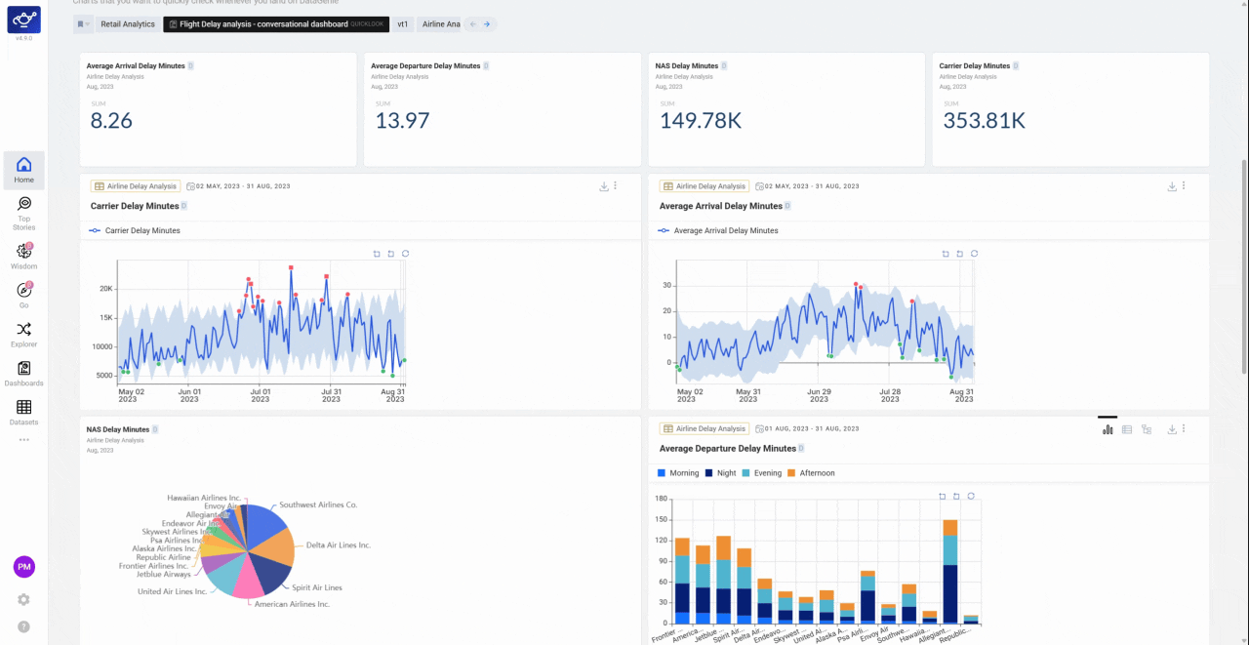Open Datasets in the sidebar
This screenshot has height=645, width=1249.
[23, 413]
